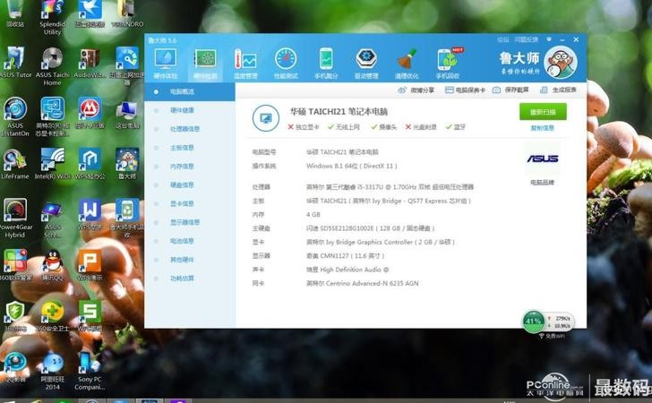Viewport: 652px width, 403px height.
Task: Select 显卡信息 graphics card info in sidebar
Action: point(190,203)
